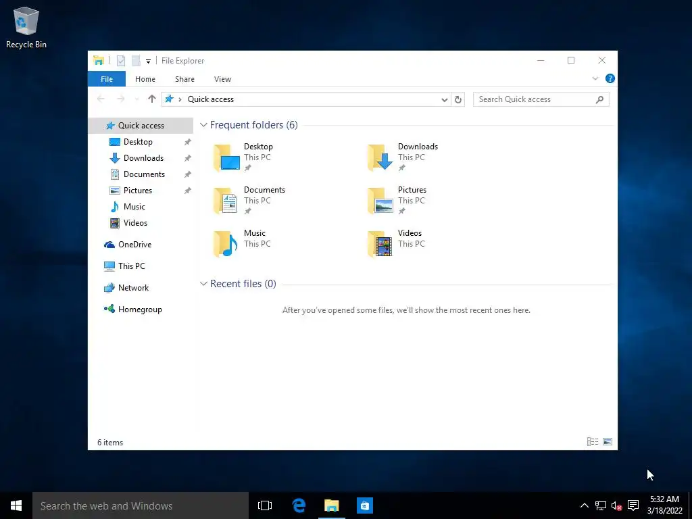
Task: Select Music in navigation pane
Action: (134, 207)
